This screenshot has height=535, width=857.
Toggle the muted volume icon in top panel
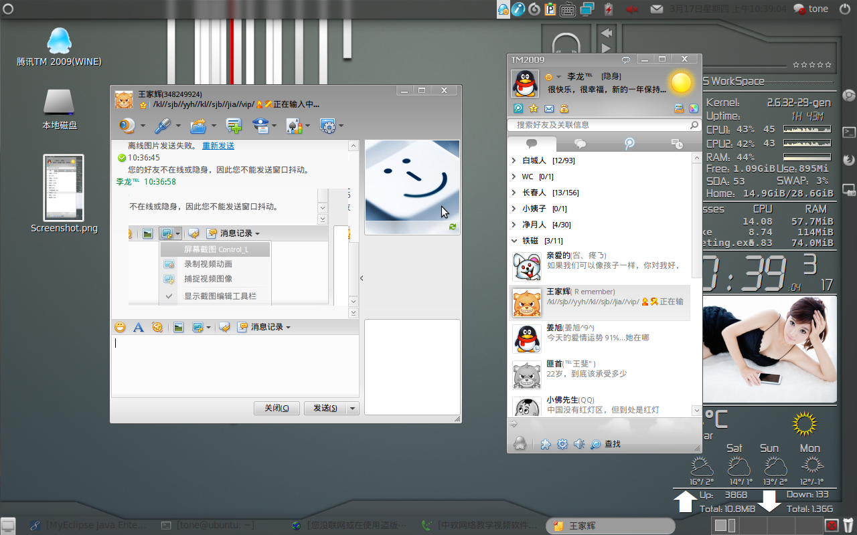coord(631,9)
